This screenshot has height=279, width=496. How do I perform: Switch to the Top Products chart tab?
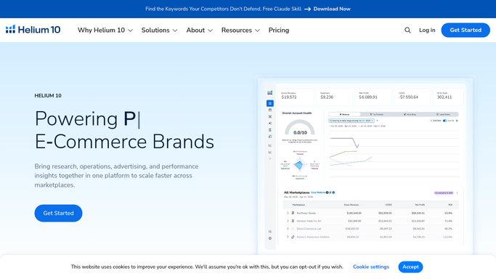pyautogui.click(x=376, y=114)
